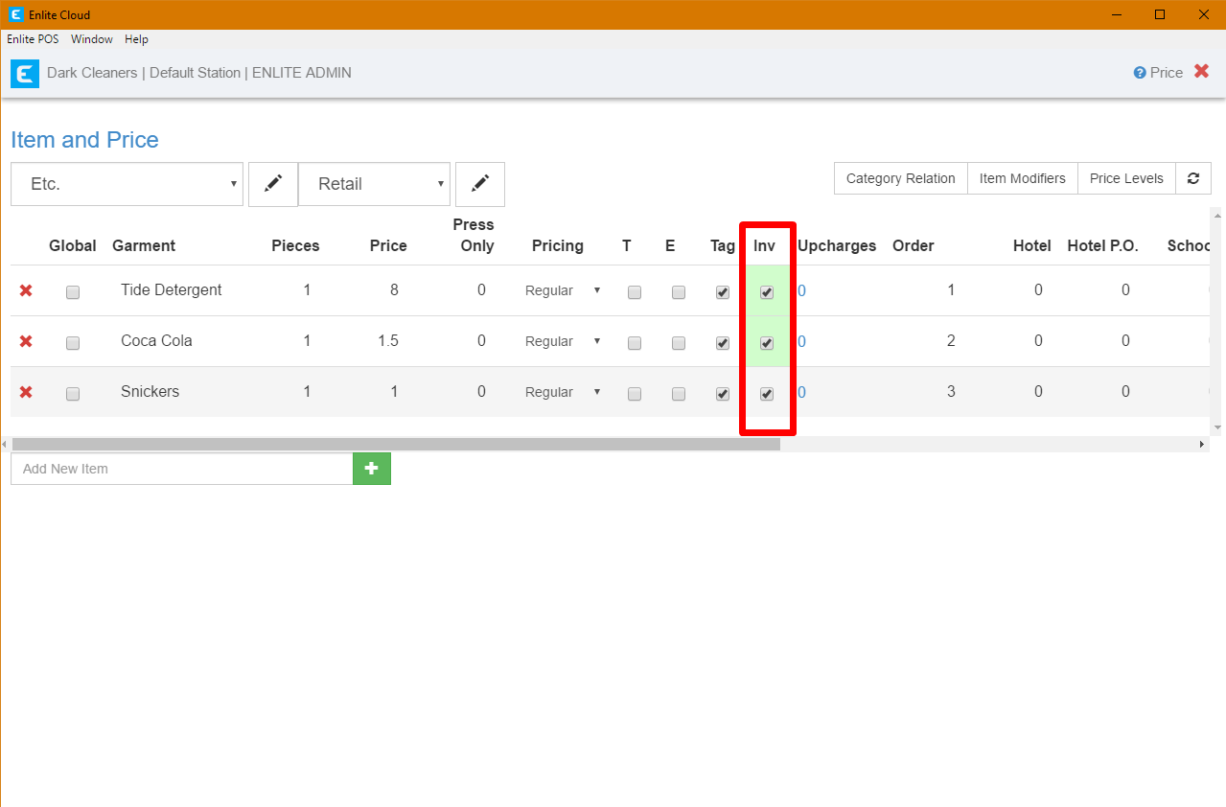
Task: Toggle E checkbox for Tide Detergent
Action: point(679,292)
